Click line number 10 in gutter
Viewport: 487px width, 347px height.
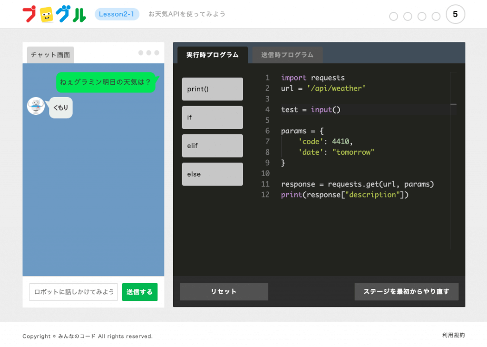pyautogui.click(x=265, y=173)
